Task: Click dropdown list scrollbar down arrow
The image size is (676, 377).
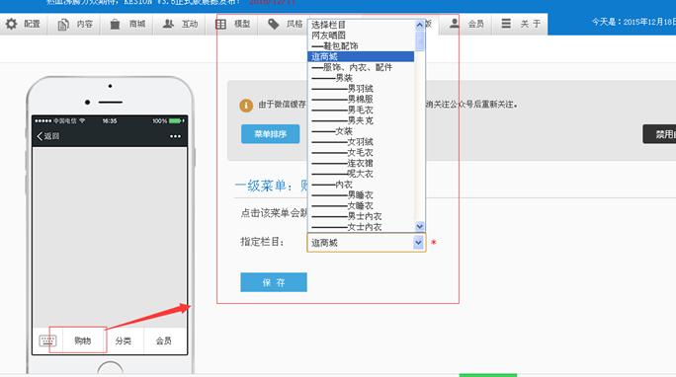Action: [x=419, y=226]
